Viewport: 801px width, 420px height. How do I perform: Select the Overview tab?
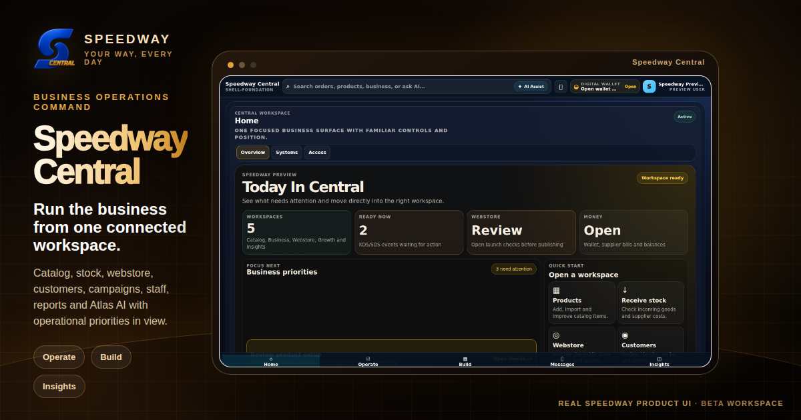(253, 153)
